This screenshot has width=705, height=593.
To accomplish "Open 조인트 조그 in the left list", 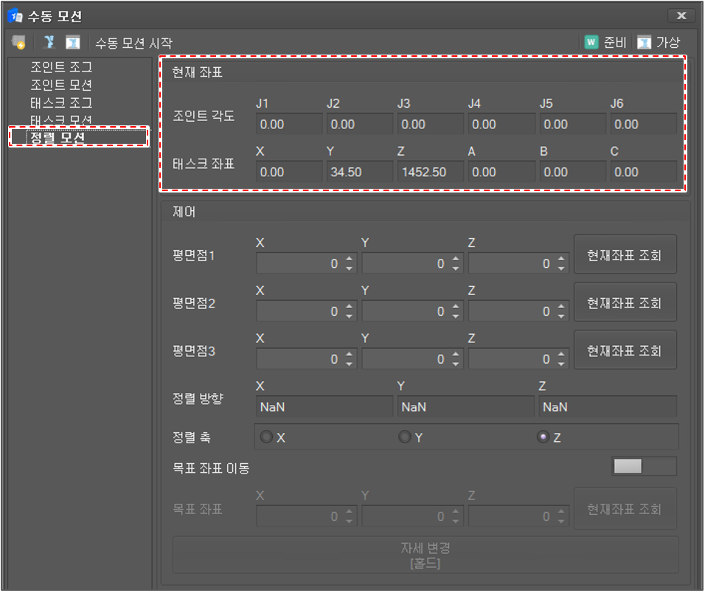I will (61, 67).
